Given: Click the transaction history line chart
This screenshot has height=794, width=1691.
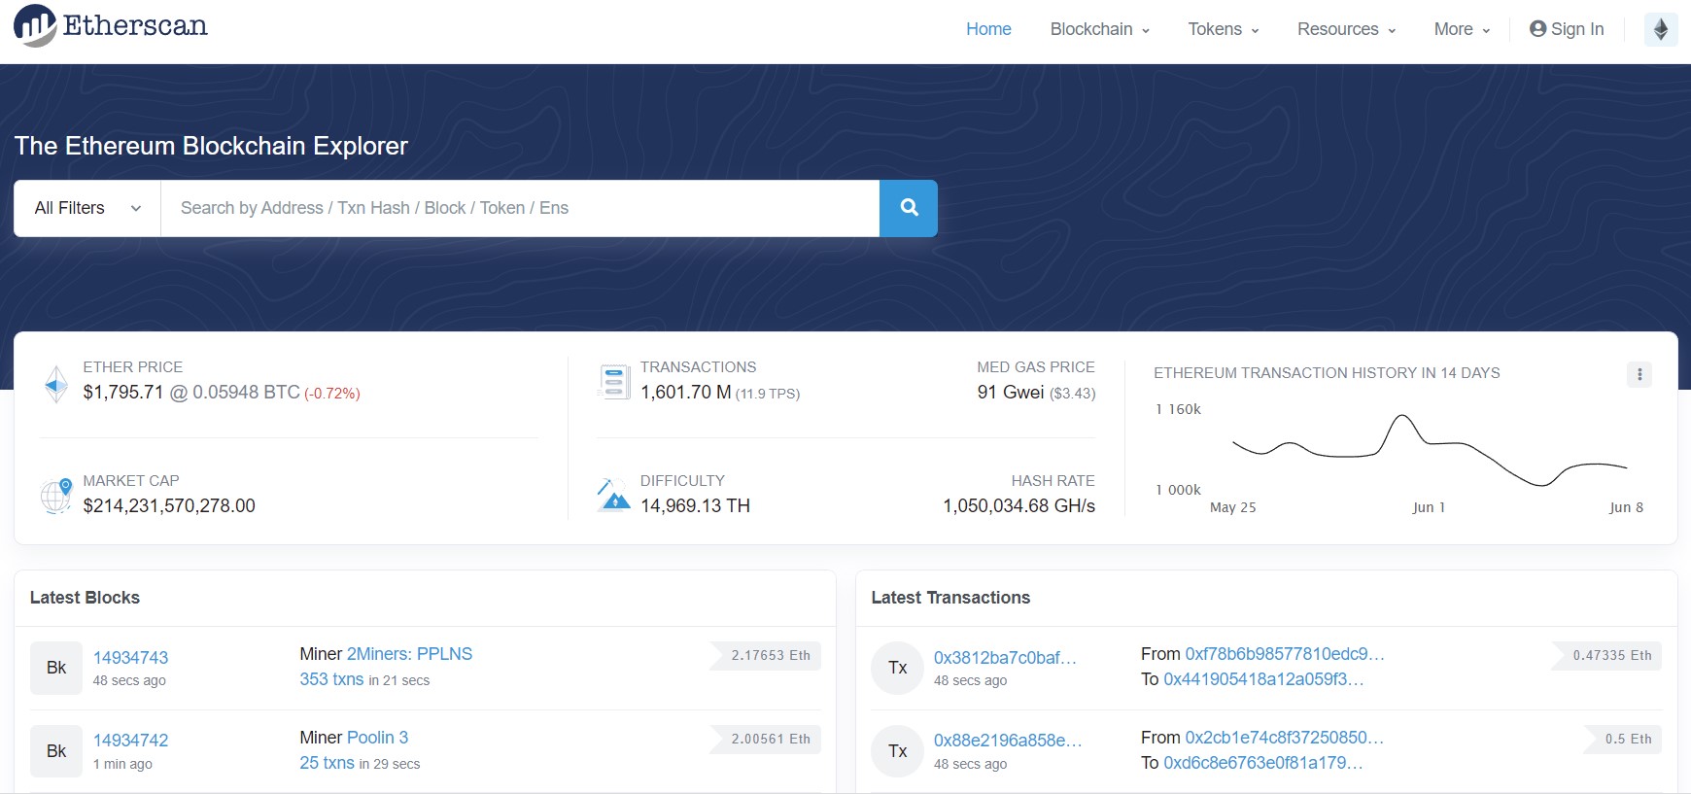Looking at the screenshot, I should 1429,450.
